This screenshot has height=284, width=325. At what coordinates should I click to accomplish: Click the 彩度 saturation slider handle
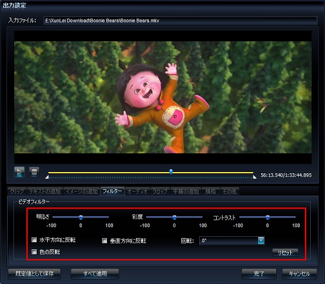(x=174, y=217)
